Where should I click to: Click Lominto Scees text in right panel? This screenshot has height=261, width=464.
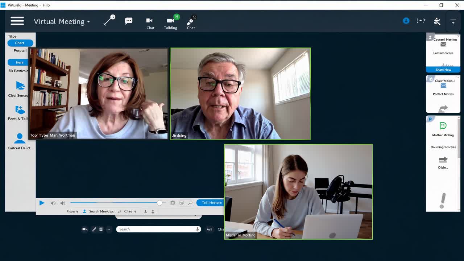pyautogui.click(x=443, y=53)
